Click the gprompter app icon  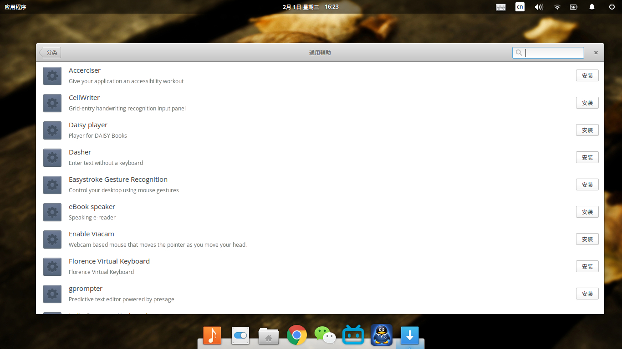52,294
